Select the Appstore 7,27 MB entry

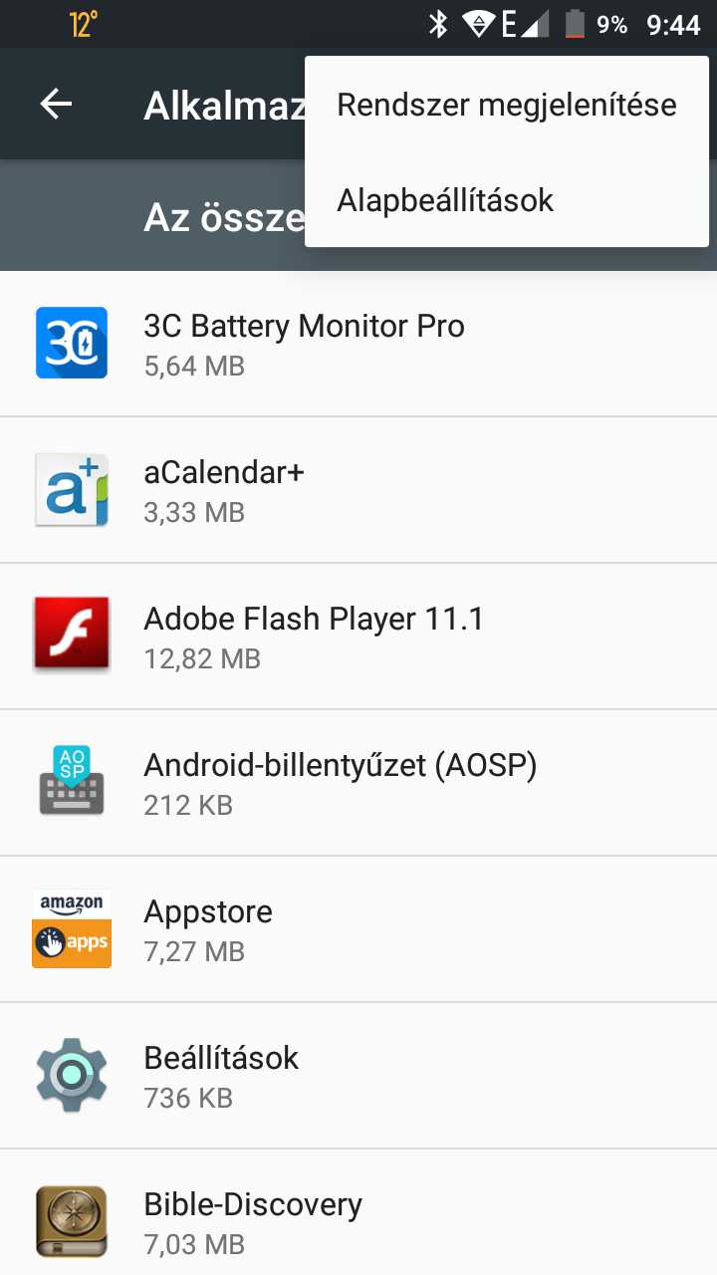tap(358, 929)
